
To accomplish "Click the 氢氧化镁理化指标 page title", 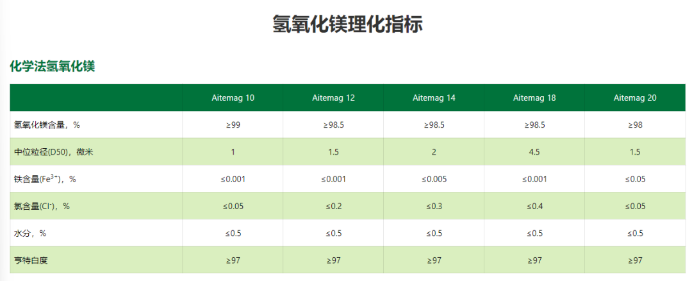I will point(348,24).
